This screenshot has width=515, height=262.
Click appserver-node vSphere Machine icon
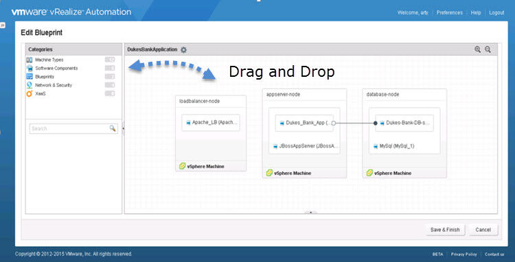click(269, 173)
